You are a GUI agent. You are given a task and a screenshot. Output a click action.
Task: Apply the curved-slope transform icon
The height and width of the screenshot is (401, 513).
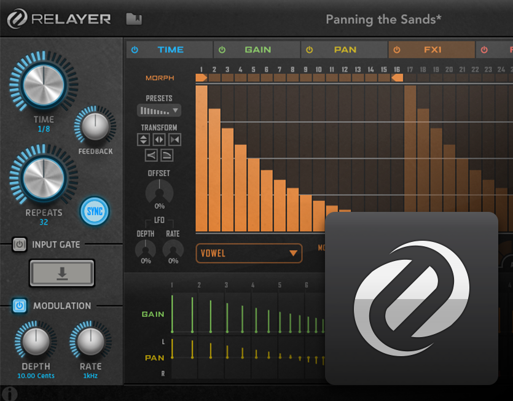coord(167,155)
